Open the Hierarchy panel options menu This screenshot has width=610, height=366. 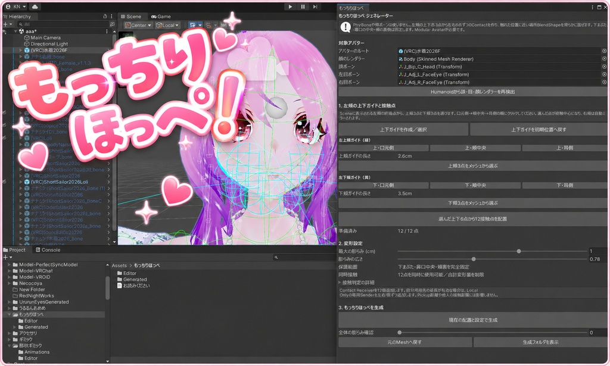coord(111,16)
